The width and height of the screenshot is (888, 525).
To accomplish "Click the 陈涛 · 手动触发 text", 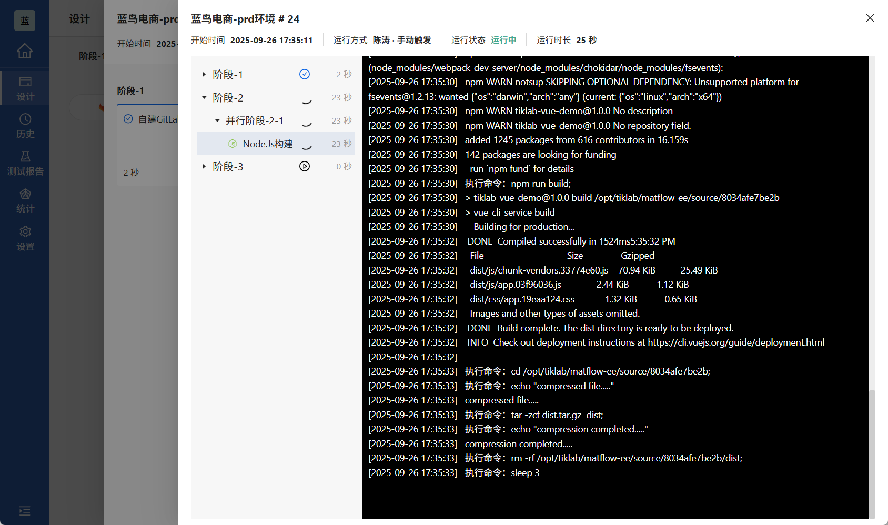I will point(402,40).
